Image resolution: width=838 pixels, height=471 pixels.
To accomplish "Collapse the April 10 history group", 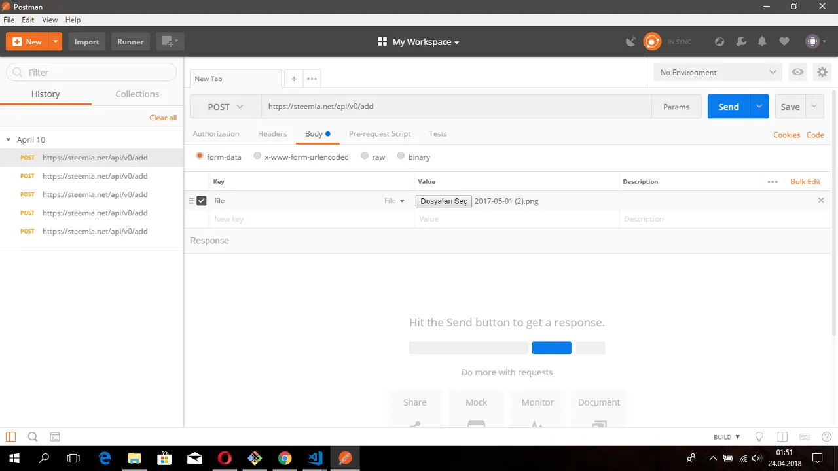I will point(9,140).
